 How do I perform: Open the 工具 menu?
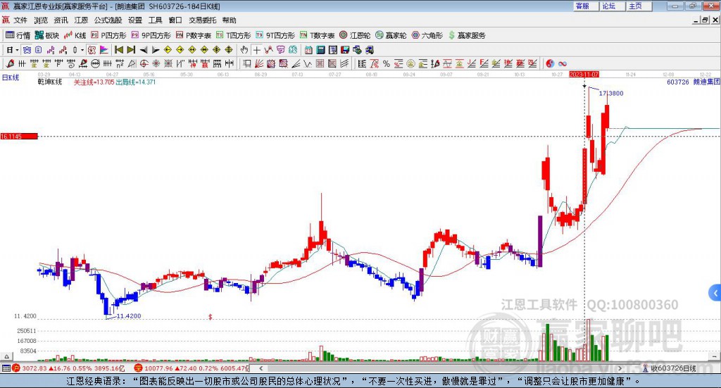pos(155,20)
